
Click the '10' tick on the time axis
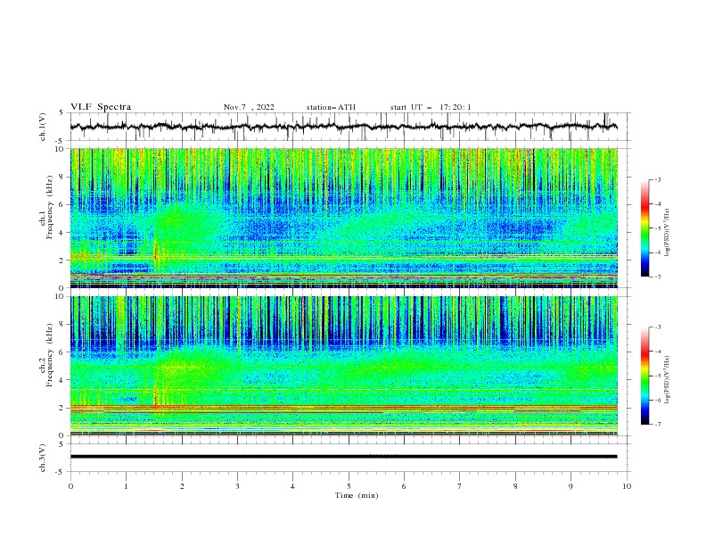pyautogui.click(x=627, y=486)
